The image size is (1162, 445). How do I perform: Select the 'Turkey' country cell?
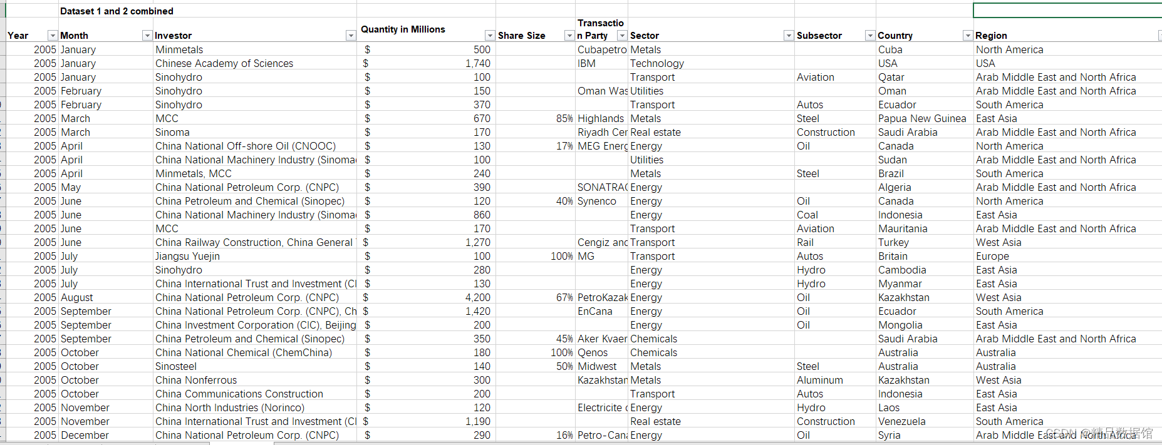(925, 242)
